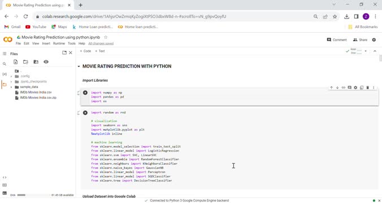
Task: Mount Google Drive in Files panel
Action: coord(36,62)
